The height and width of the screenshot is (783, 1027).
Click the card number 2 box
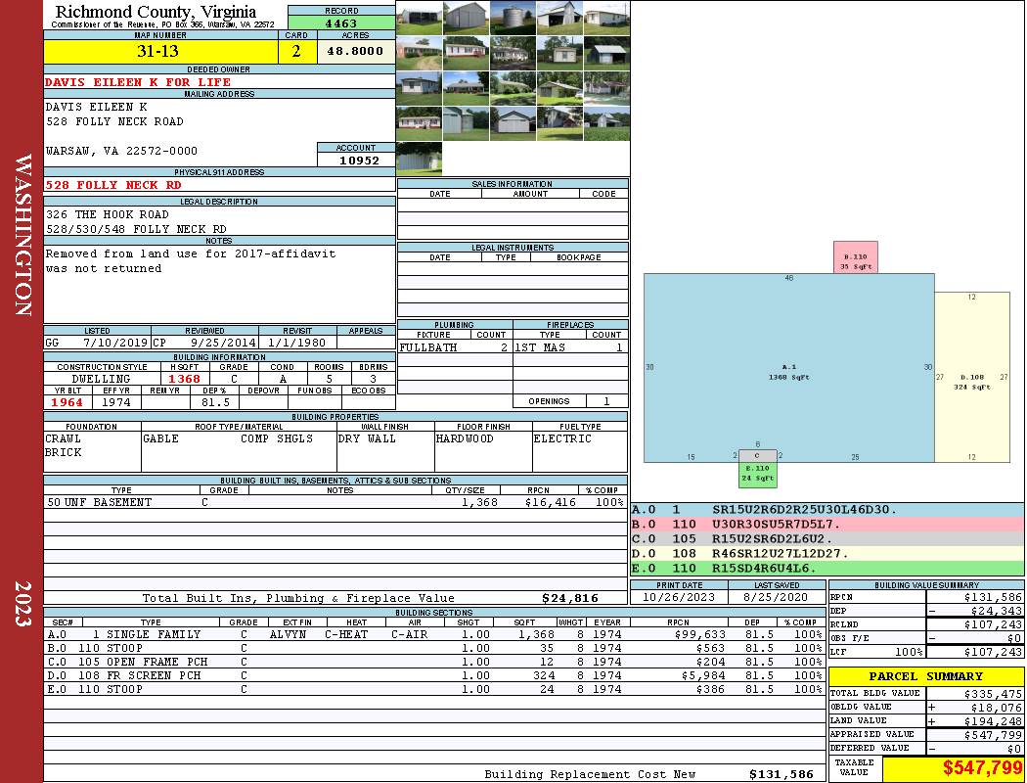[297, 52]
